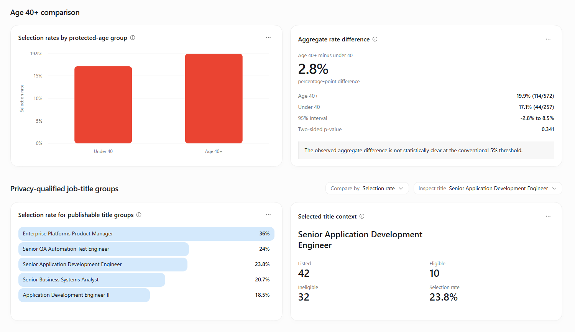
Task: Click the 20.7% value for Senior Business Systems Analyst
Action: (x=262, y=279)
